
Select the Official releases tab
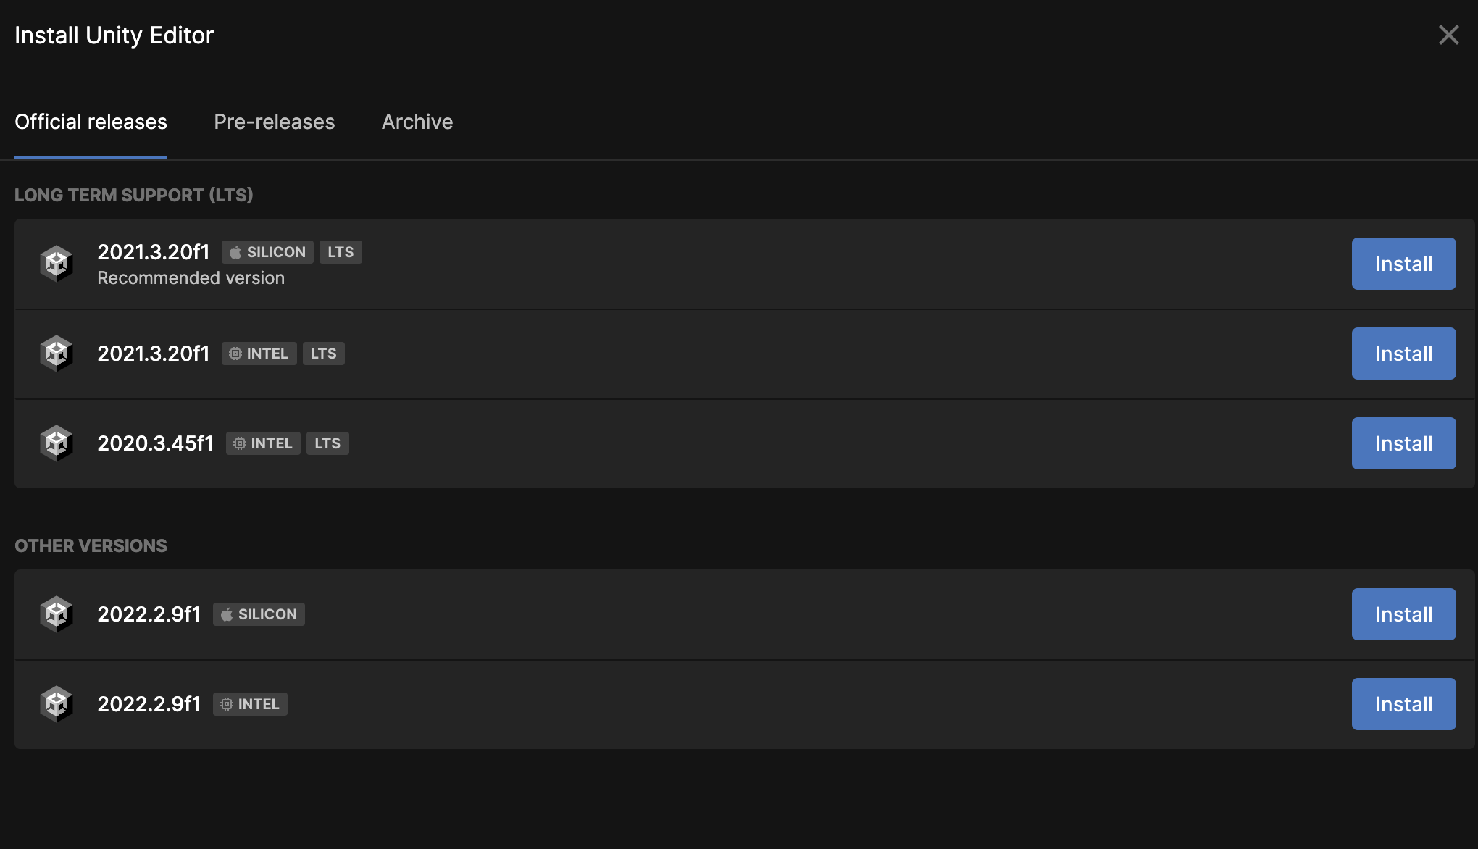[91, 122]
